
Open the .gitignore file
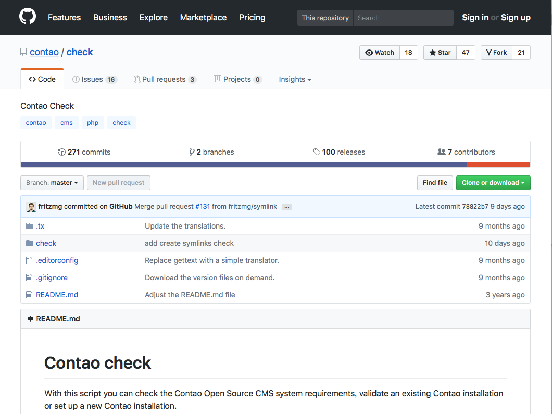tap(52, 278)
